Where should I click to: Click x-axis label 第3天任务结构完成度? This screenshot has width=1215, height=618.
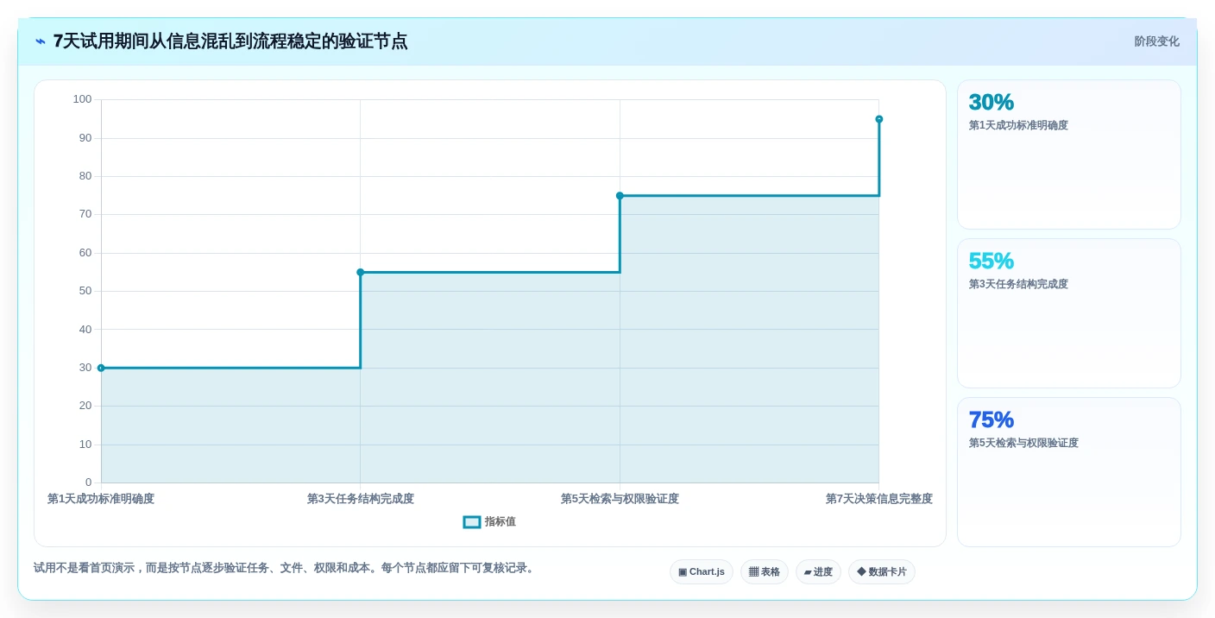pos(361,499)
